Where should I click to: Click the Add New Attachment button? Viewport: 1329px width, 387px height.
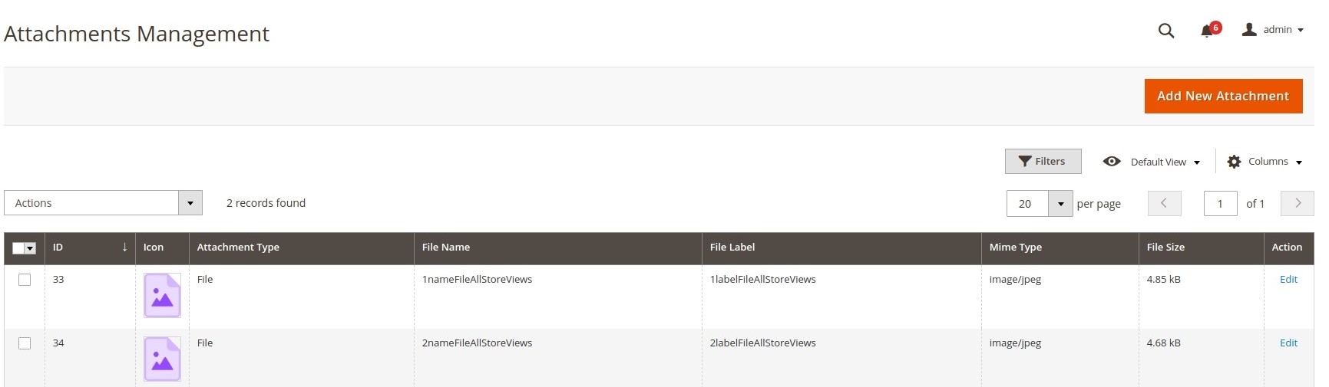[x=1222, y=97]
